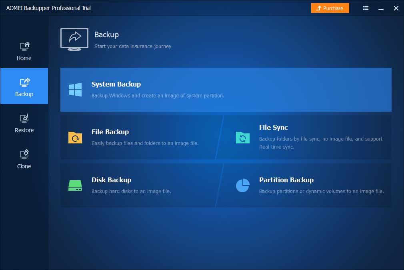Open the Home tab label
Viewport: 404px width, 270px height.
point(24,58)
